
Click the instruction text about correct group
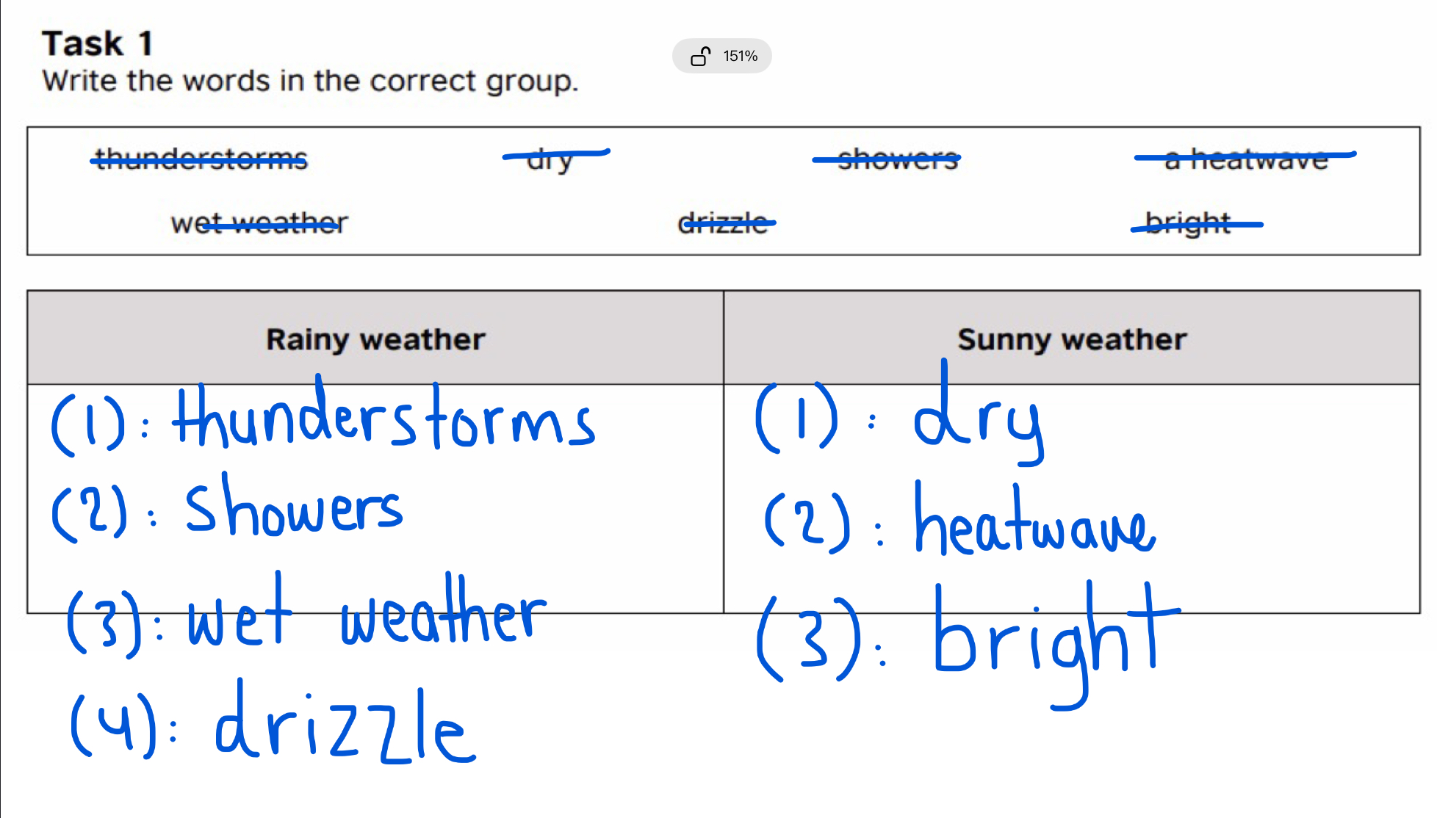(310, 81)
